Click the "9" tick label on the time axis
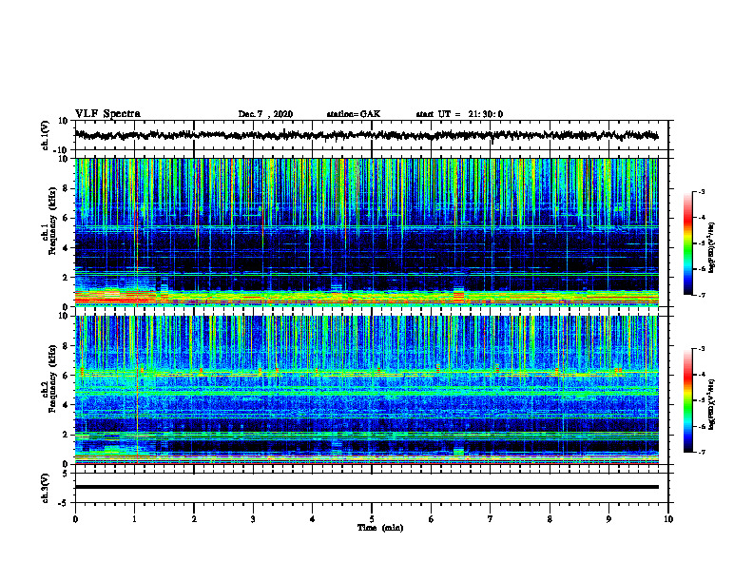Screen dimensions: 753x582 [608, 519]
